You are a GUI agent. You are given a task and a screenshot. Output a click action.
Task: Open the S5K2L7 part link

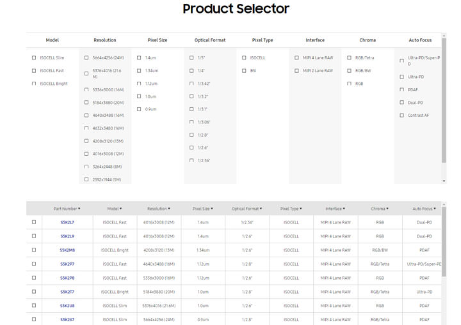[x=67, y=223]
